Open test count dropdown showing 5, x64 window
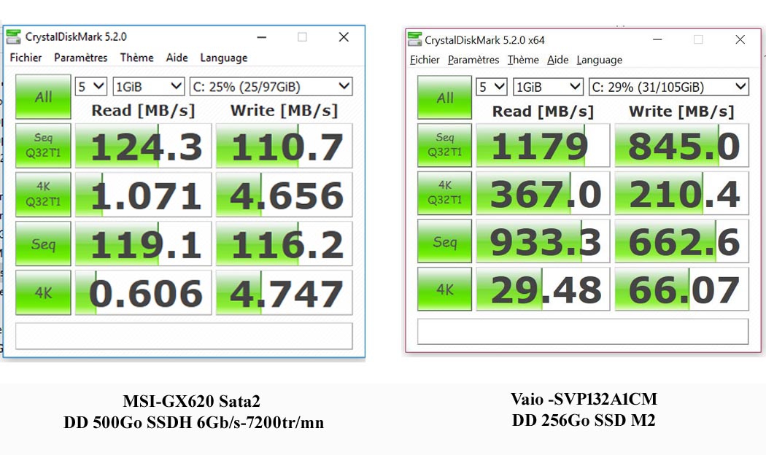Viewport: 766px width, 455px height. pyautogui.click(x=492, y=87)
